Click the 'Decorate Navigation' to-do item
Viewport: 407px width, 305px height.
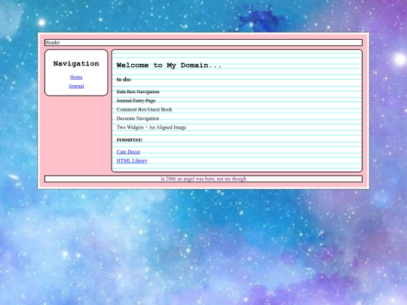point(138,118)
